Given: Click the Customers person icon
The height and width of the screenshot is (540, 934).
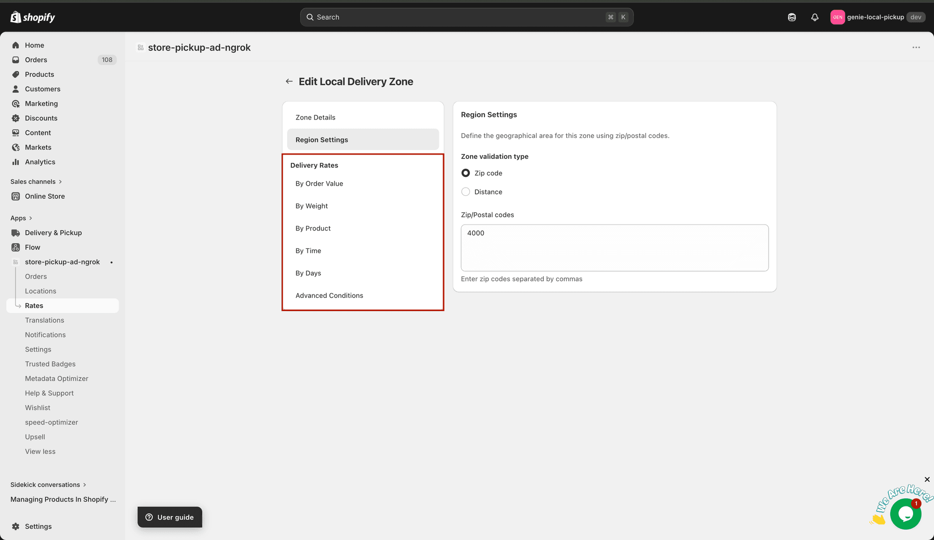Looking at the screenshot, I should 16,89.
